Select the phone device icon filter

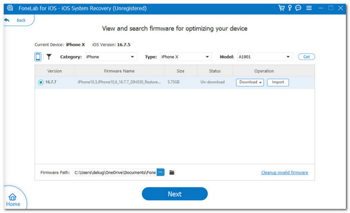pyautogui.click(x=38, y=57)
